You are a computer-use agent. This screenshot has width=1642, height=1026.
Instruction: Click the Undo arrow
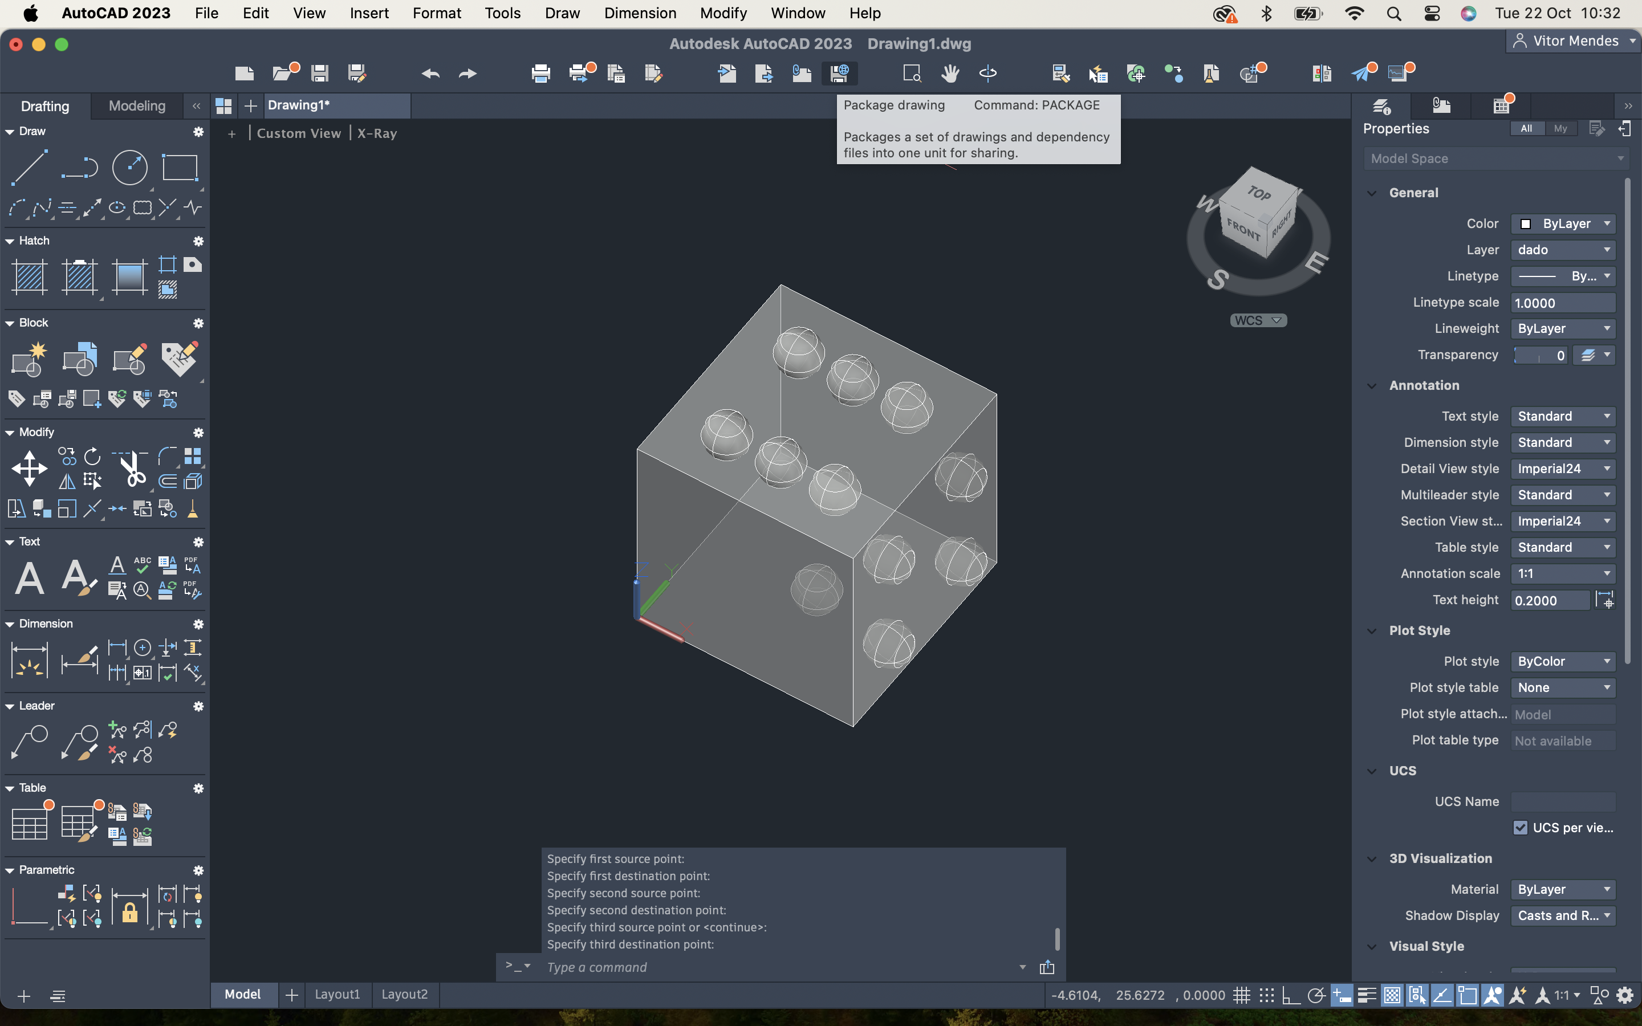tap(430, 74)
